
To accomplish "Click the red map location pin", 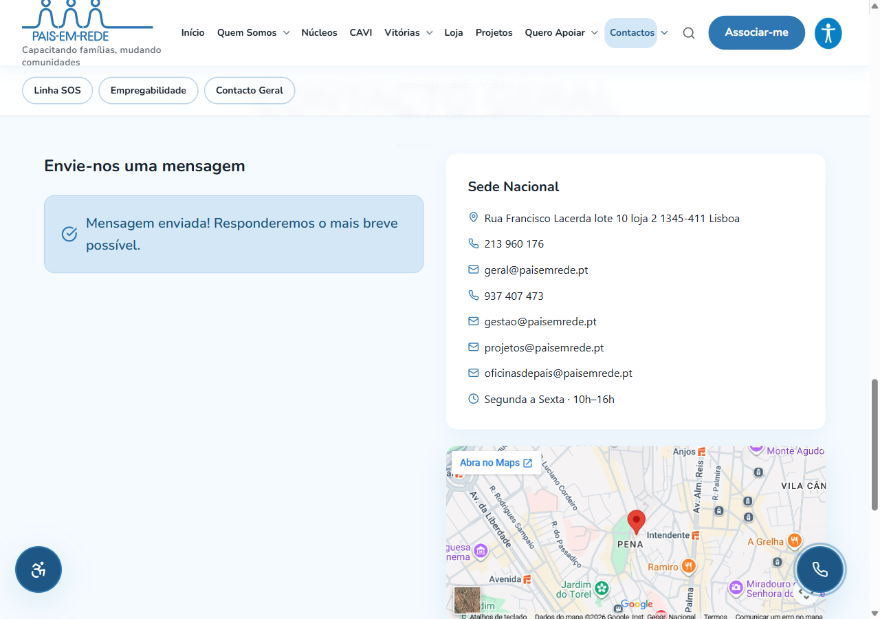I will pyautogui.click(x=637, y=523).
